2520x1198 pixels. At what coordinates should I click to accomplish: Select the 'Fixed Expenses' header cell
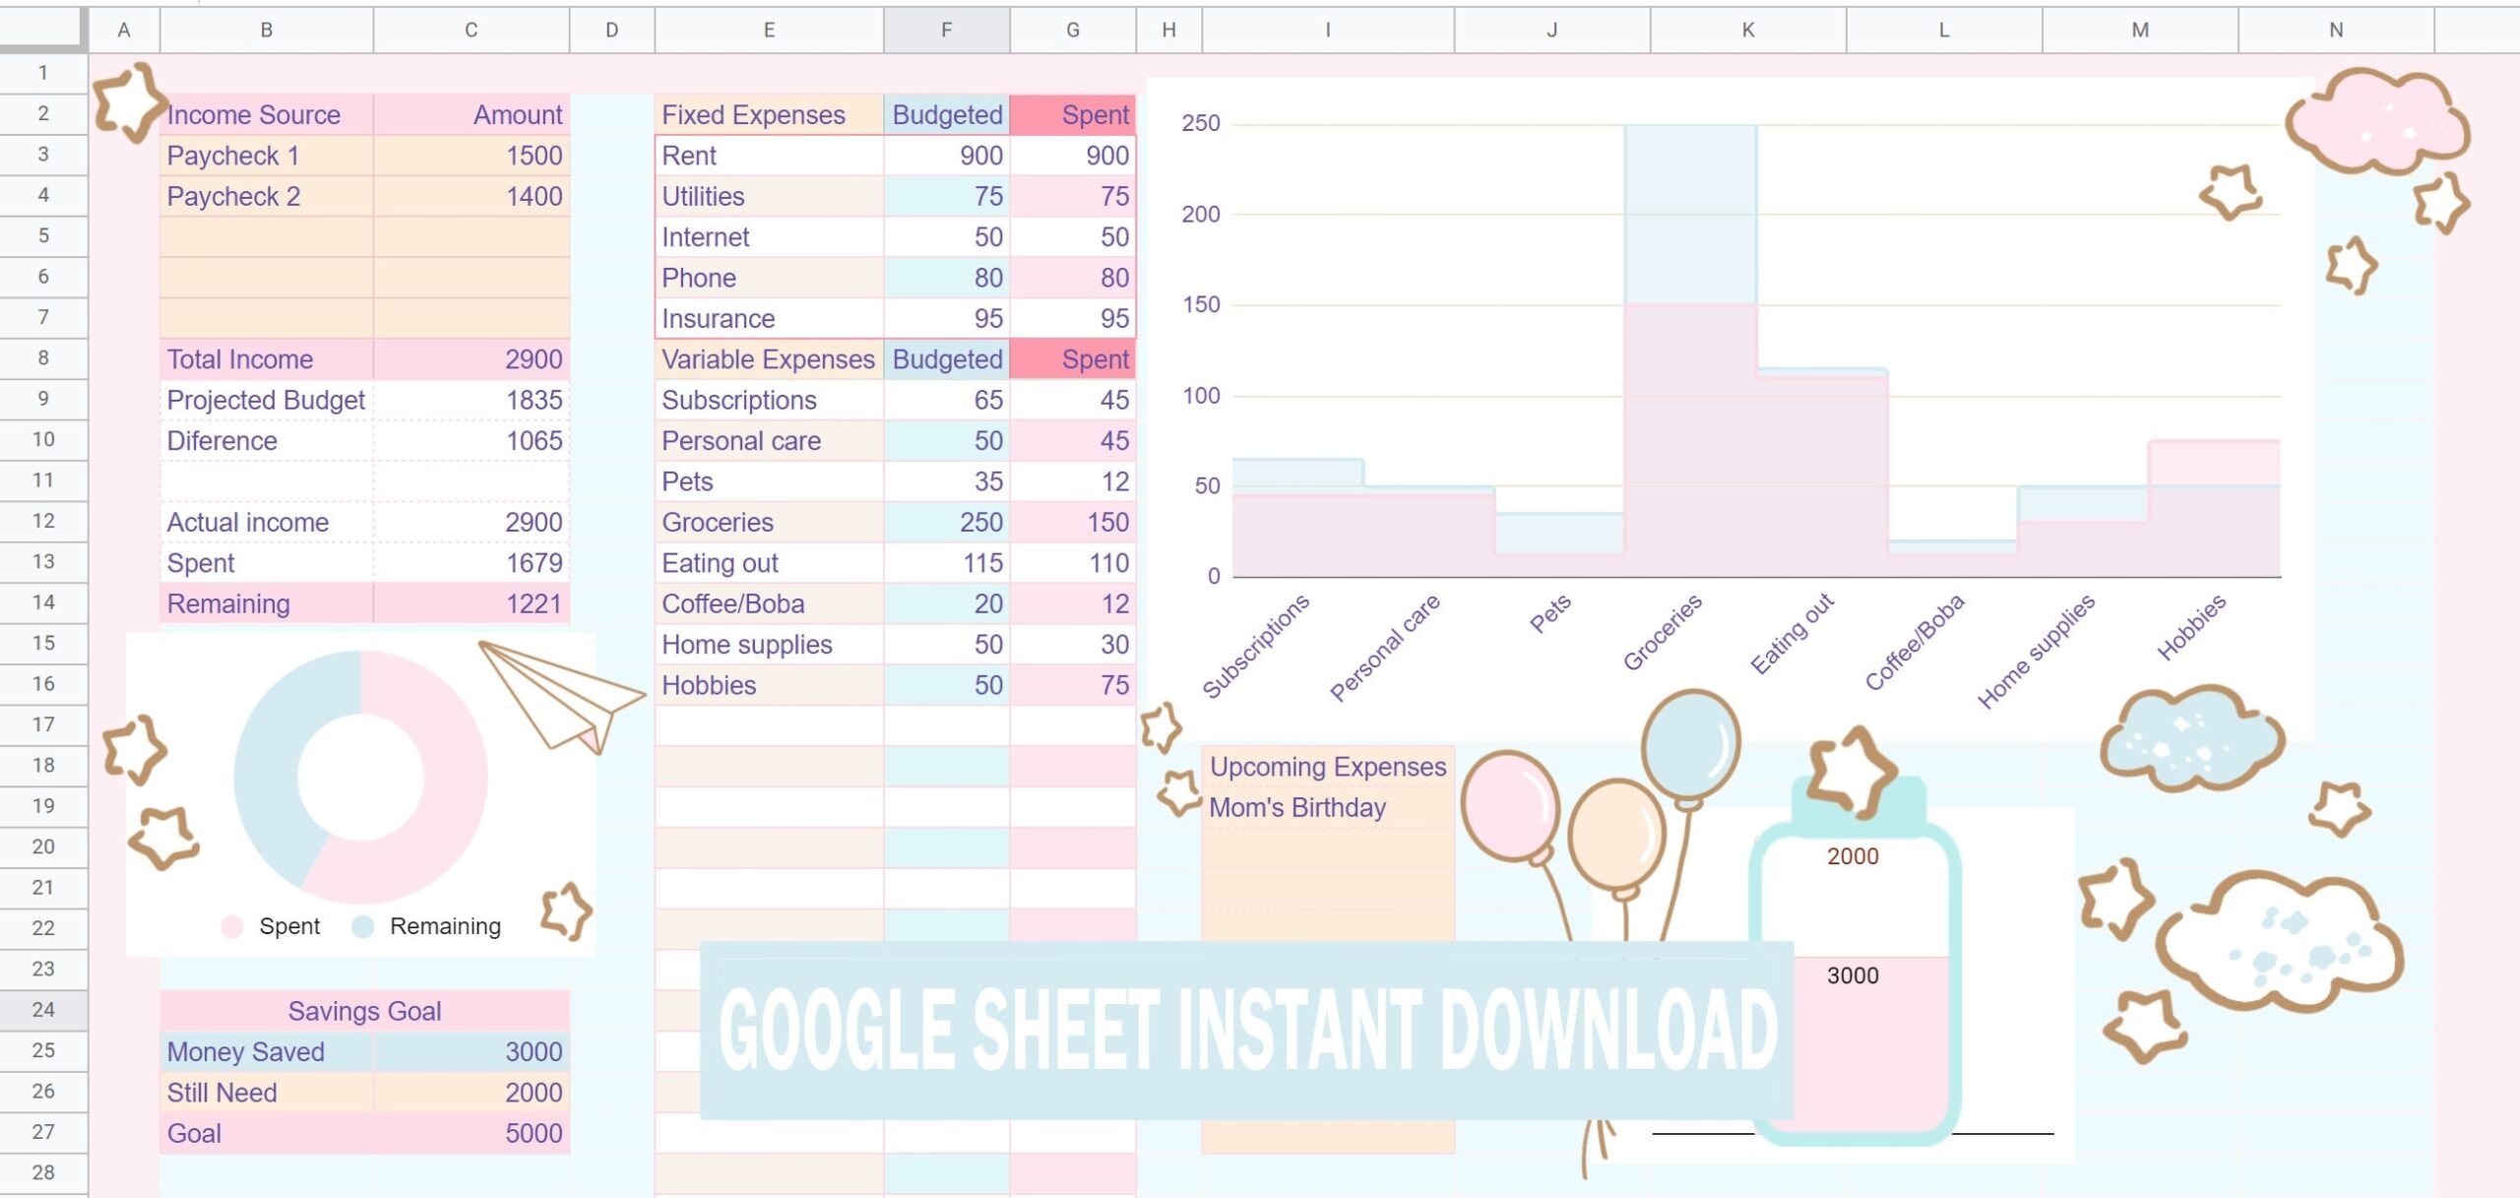click(769, 114)
